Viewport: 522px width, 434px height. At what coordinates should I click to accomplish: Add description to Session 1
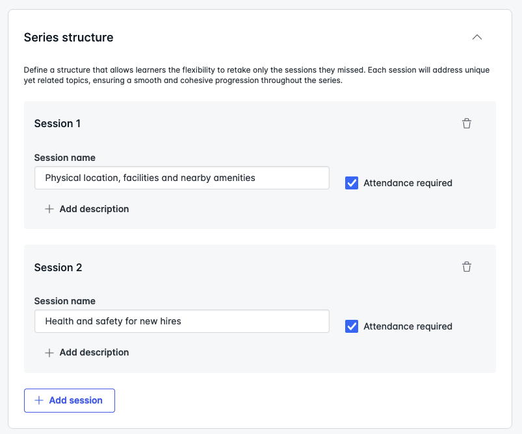tap(87, 209)
